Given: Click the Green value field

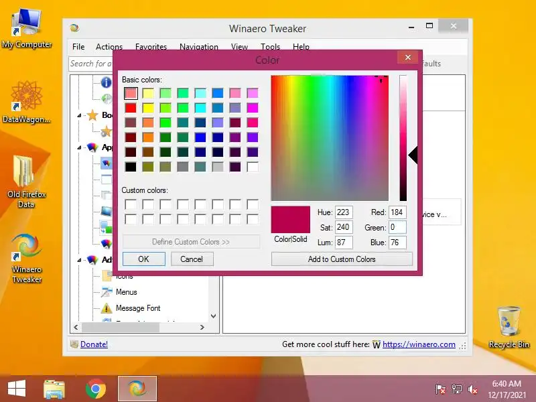Looking at the screenshot, I should 397,227.
